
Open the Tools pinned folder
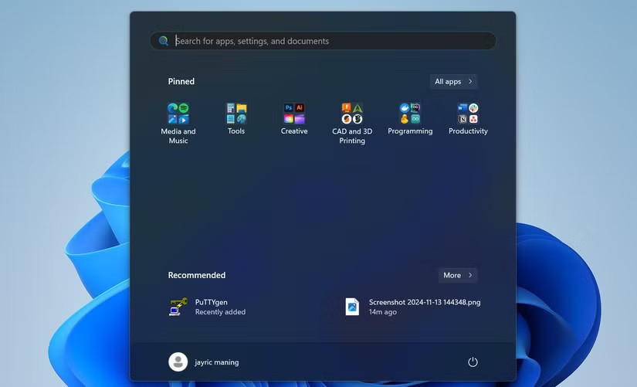(236, 114)
